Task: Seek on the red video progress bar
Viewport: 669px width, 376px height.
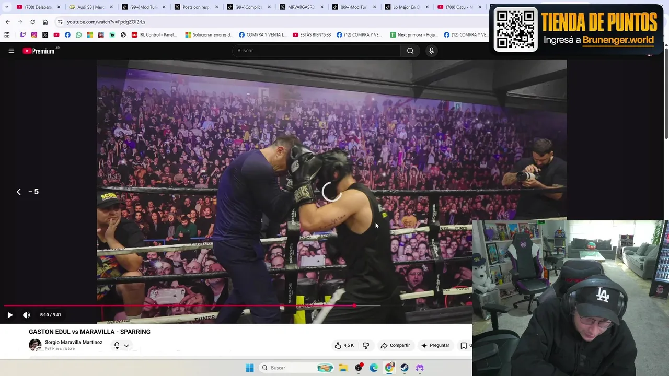Action: pos(179,305)
